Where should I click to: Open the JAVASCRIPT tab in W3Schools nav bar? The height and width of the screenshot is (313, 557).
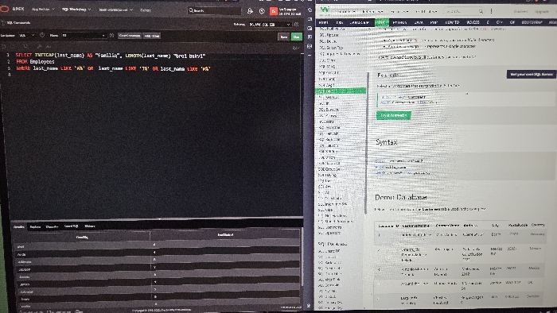pyautogui.click(x=360, y=22)
